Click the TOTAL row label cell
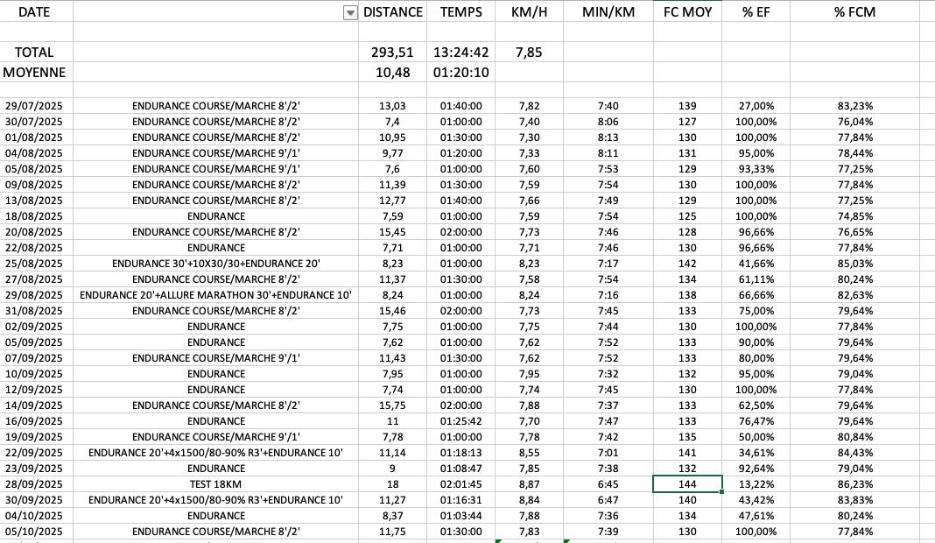 tap(34, 53)
